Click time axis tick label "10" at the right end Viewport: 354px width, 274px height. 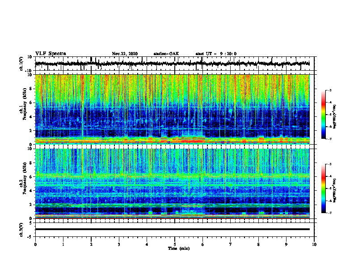314,244
